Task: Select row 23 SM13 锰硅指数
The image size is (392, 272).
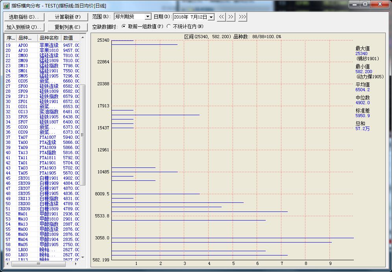Action: (x=42, y=66)
